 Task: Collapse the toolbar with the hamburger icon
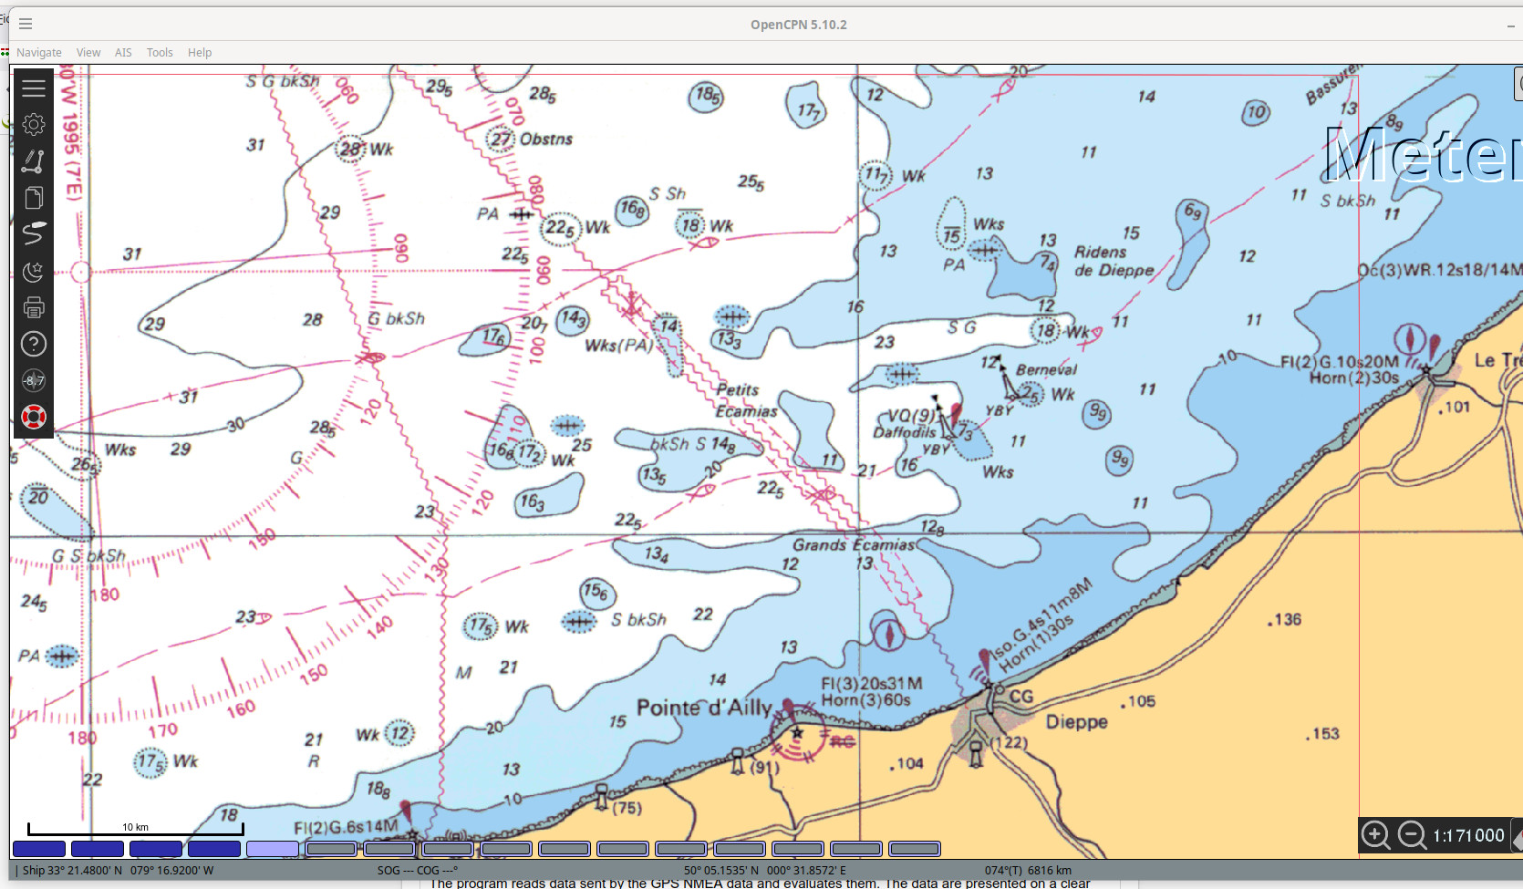tap(34, 88)
